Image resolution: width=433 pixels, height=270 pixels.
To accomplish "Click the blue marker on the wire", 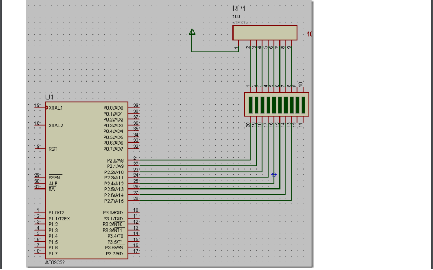I will click(x=274, y=174).
